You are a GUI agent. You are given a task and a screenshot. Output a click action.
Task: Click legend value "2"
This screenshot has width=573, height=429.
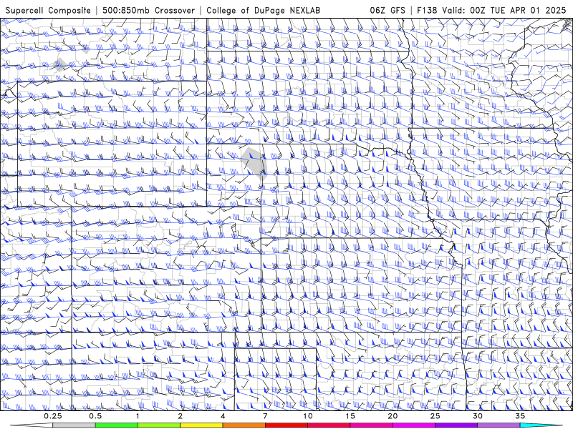[180, 416]
